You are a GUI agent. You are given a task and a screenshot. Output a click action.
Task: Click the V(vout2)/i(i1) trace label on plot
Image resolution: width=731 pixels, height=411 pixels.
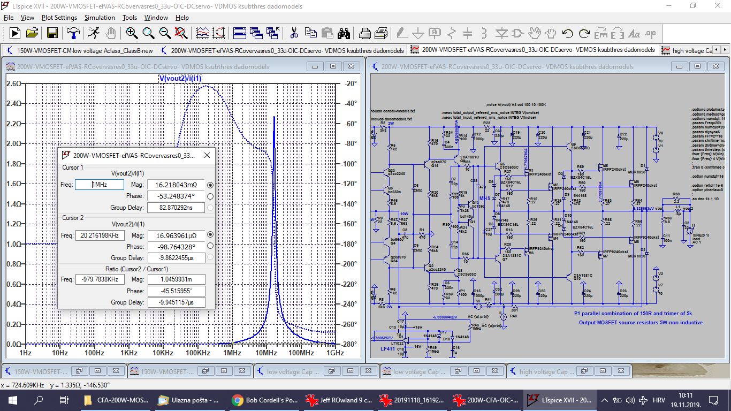(x=180, y=78)
